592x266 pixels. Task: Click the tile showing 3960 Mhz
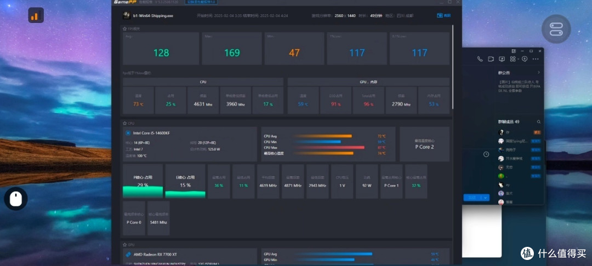(x=236, y=100)
